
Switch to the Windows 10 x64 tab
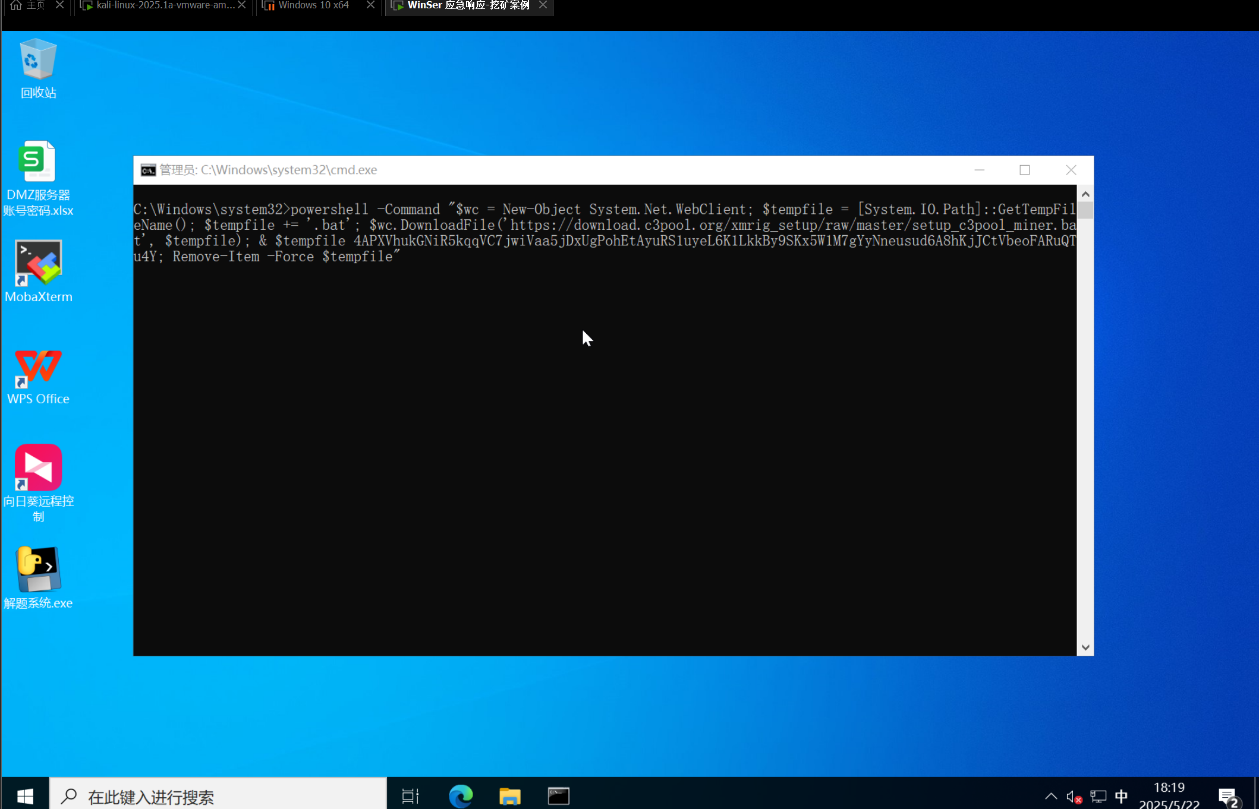pyautogui.click(x=314, y=5)
